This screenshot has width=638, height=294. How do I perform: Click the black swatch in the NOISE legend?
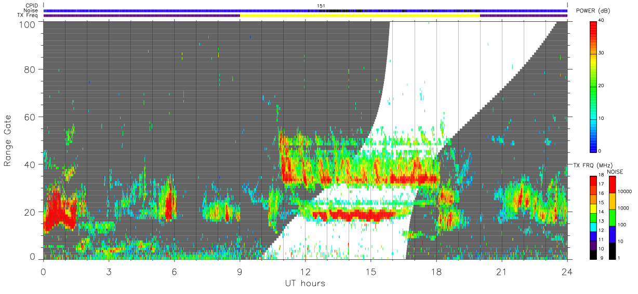tap(612, 250)
